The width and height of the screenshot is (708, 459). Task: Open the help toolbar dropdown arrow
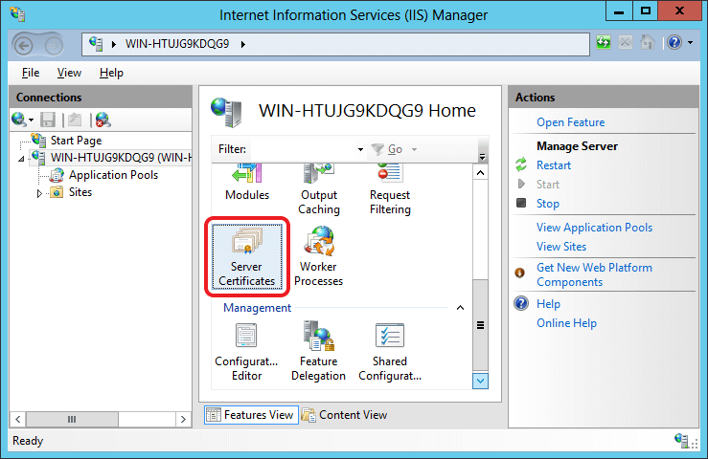pyautogui.click(x=690, y=42)
